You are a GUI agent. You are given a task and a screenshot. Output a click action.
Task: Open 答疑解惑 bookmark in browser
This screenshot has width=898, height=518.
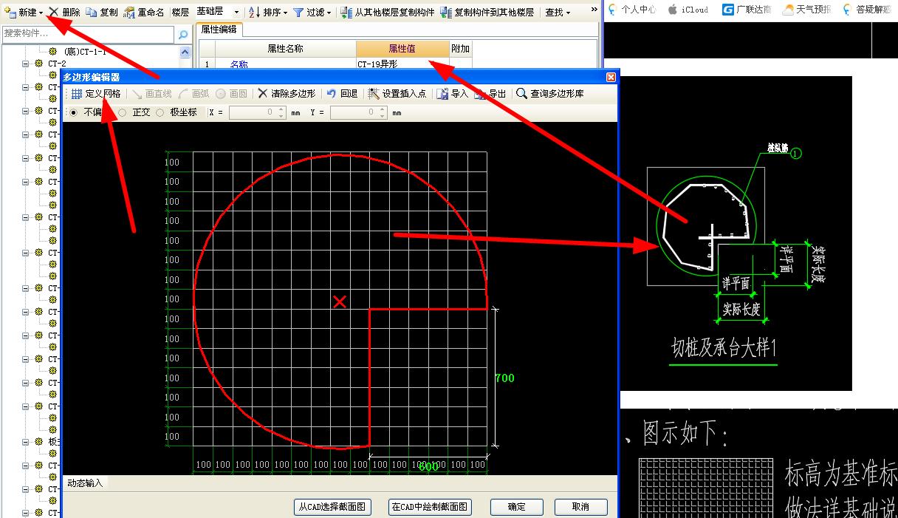pyautogui.click(x=867, y=10)
